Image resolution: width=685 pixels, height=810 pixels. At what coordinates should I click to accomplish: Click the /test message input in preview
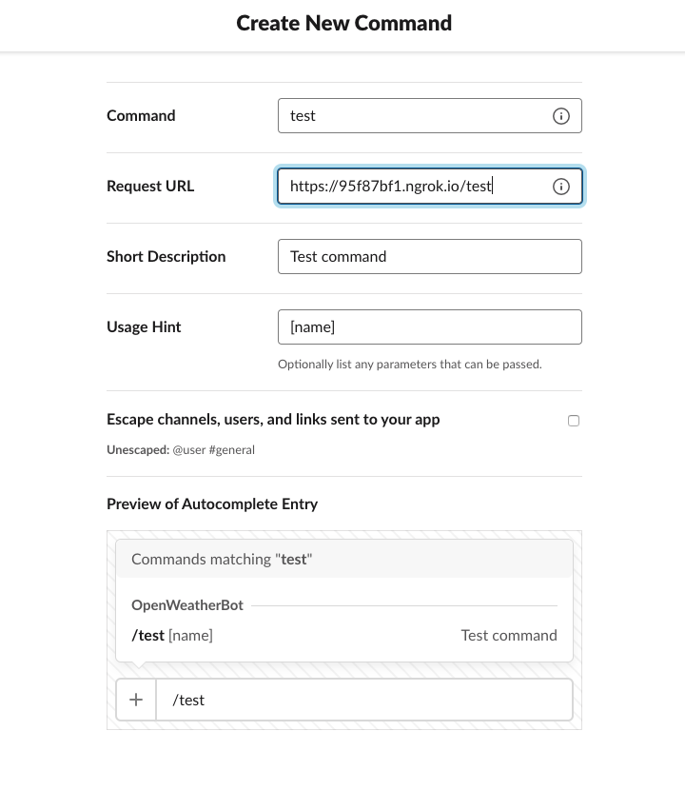click(363, 701)
